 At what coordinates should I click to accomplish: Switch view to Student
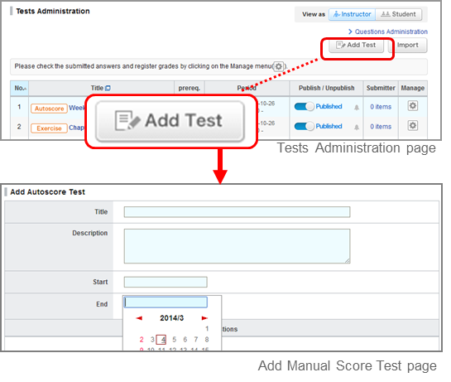398,14
